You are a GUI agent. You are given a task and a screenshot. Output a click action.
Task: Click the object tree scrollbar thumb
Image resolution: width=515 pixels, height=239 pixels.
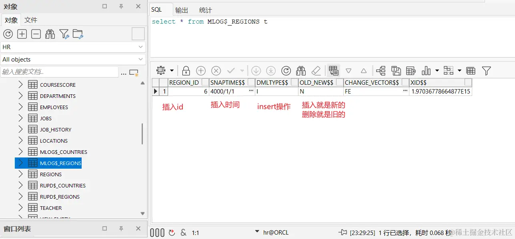[142, 133]
